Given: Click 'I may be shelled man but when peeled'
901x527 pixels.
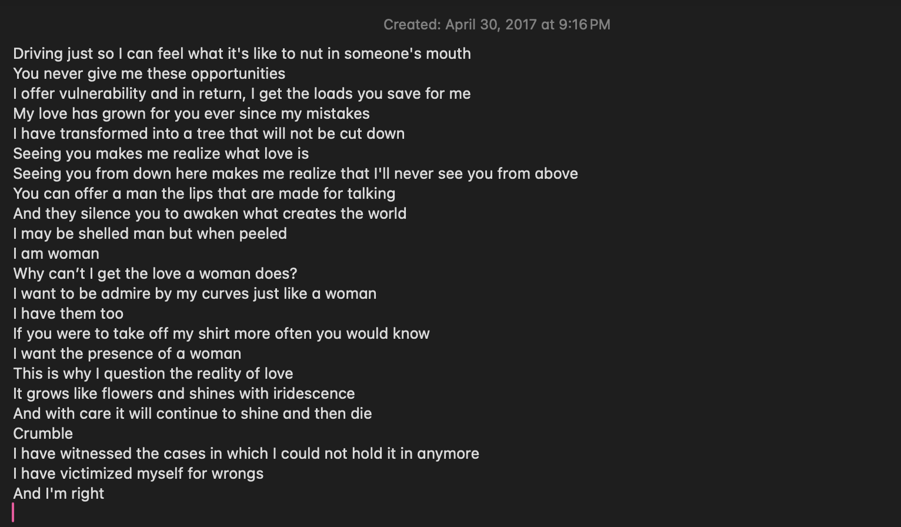Looking at the screenshot, I should pos(150,234).
